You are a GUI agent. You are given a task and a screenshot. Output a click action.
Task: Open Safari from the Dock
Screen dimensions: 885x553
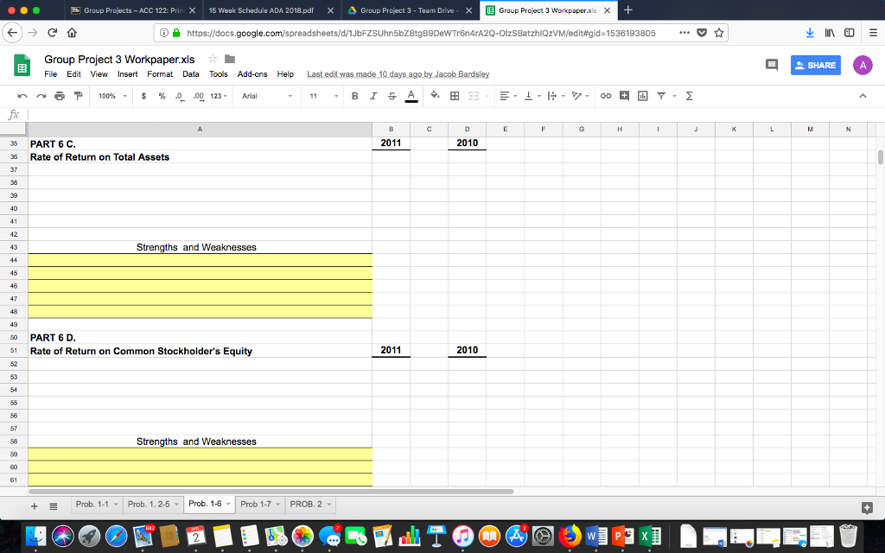117,536
